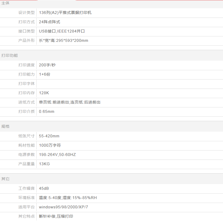Click the 45dB working noise value
The width and height of the screenshot is (223, 221).
pos(44,188)
